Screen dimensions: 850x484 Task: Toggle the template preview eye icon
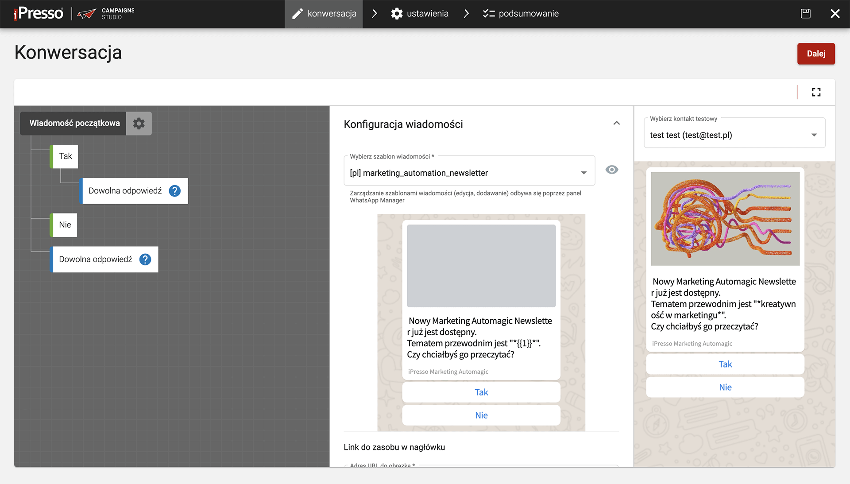(x=611, y=170)
